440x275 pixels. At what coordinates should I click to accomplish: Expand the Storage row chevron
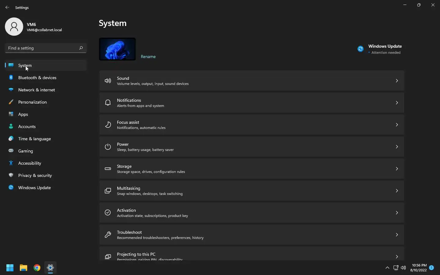397,169
